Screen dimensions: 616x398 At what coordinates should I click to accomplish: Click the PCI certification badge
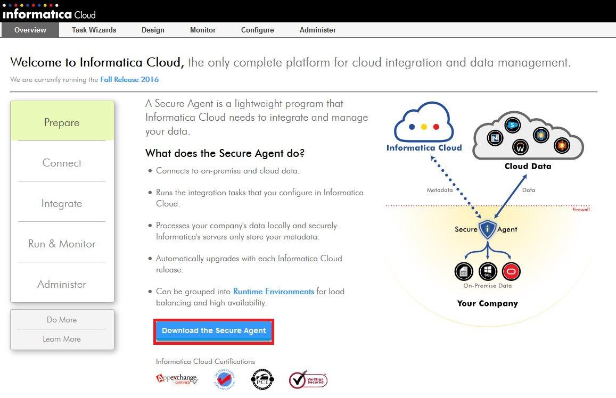click(262, 379)
